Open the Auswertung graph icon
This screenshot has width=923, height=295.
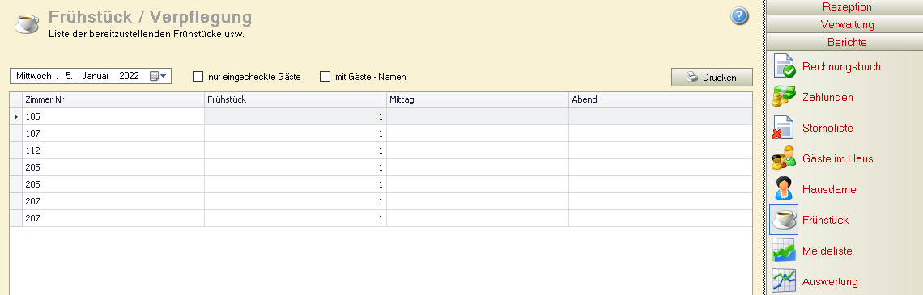[x=784, y=281]
